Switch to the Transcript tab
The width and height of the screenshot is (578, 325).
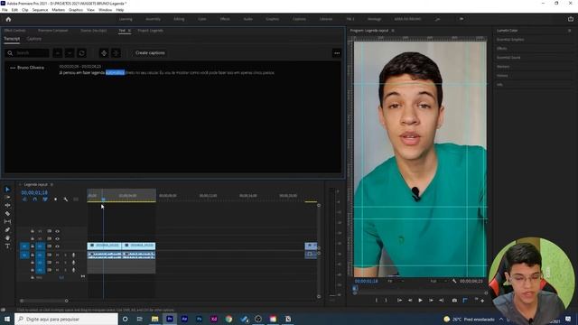point(12,39)
